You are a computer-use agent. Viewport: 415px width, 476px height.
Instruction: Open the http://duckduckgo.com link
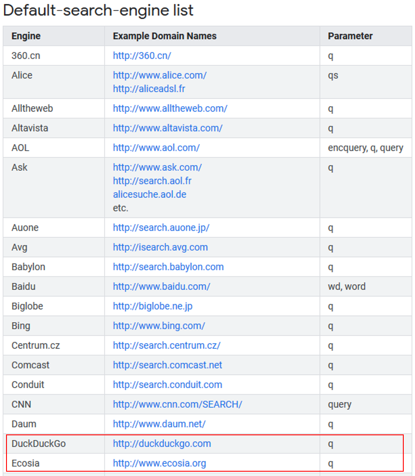(x=162, y=444)
